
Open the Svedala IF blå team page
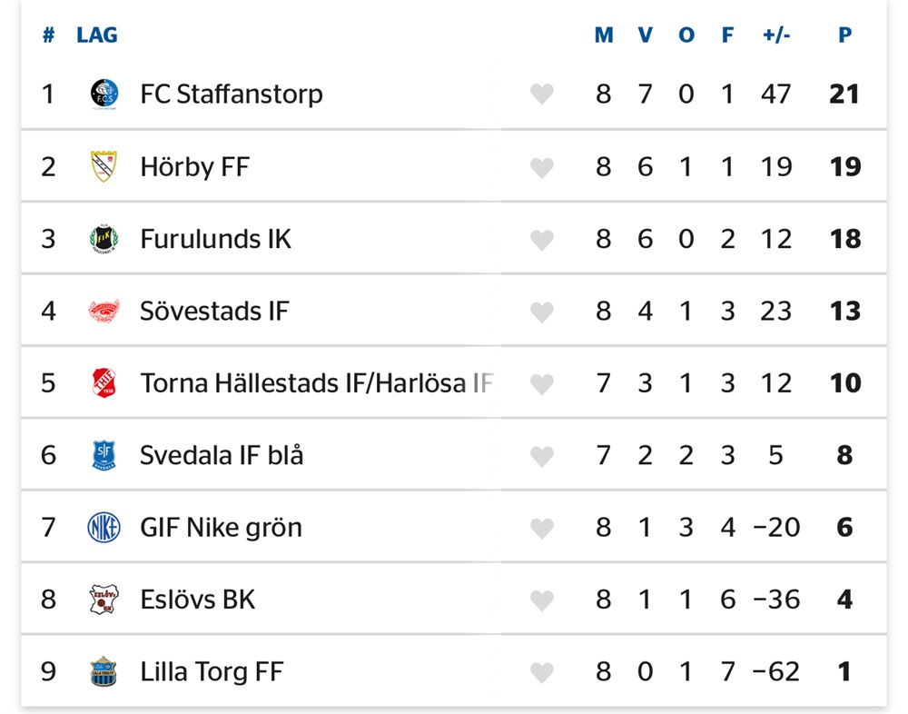point(222,455)
